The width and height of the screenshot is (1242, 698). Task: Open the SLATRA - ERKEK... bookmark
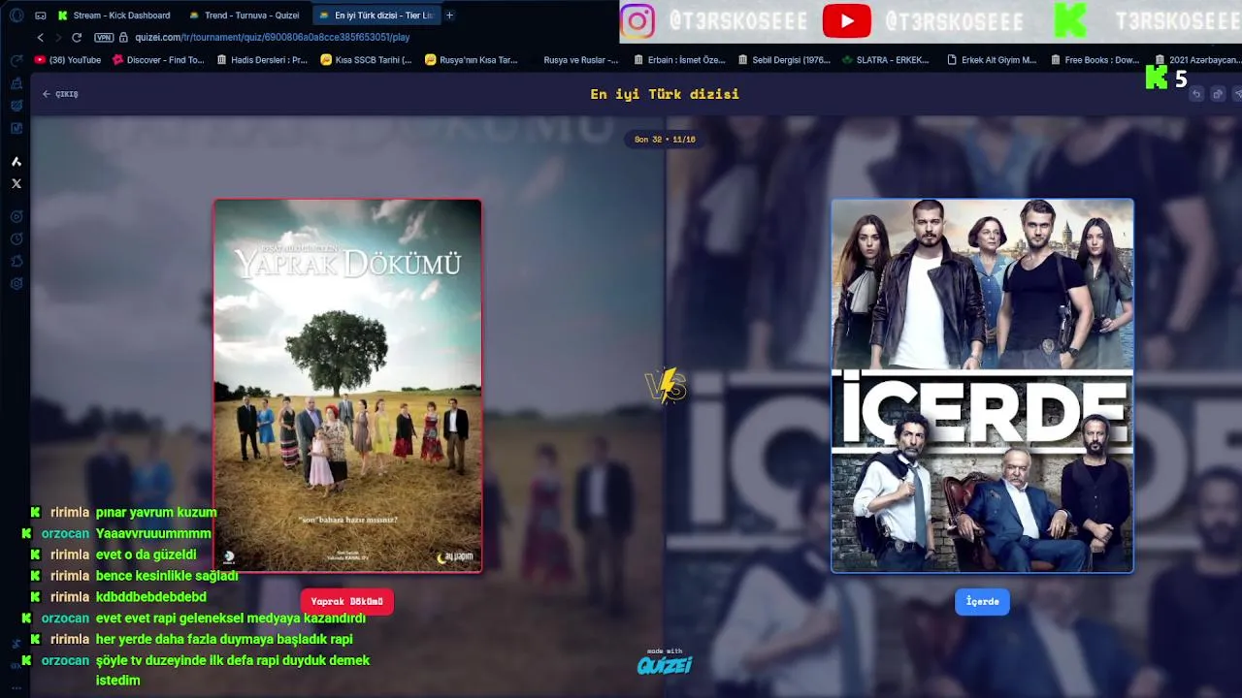point(885,60)
